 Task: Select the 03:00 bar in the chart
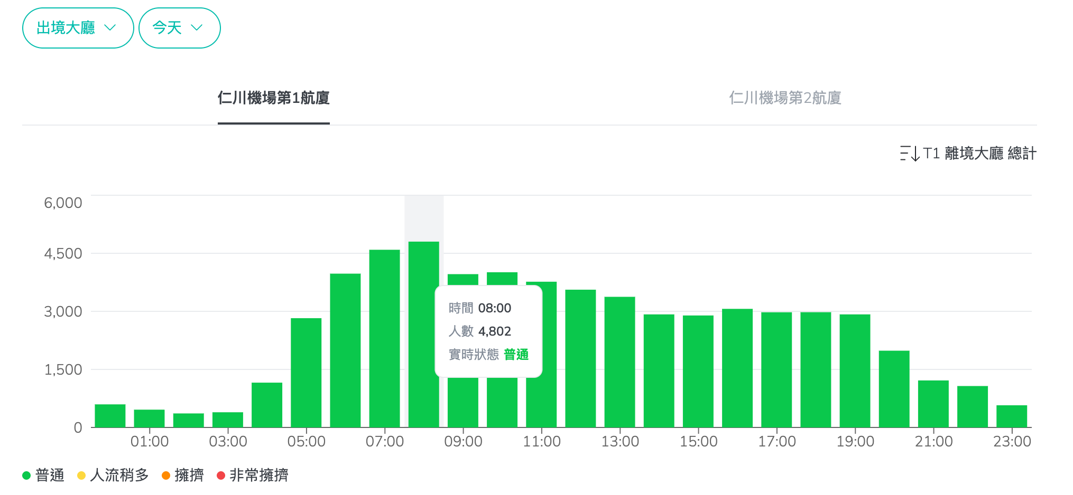(x=228, y=420)
